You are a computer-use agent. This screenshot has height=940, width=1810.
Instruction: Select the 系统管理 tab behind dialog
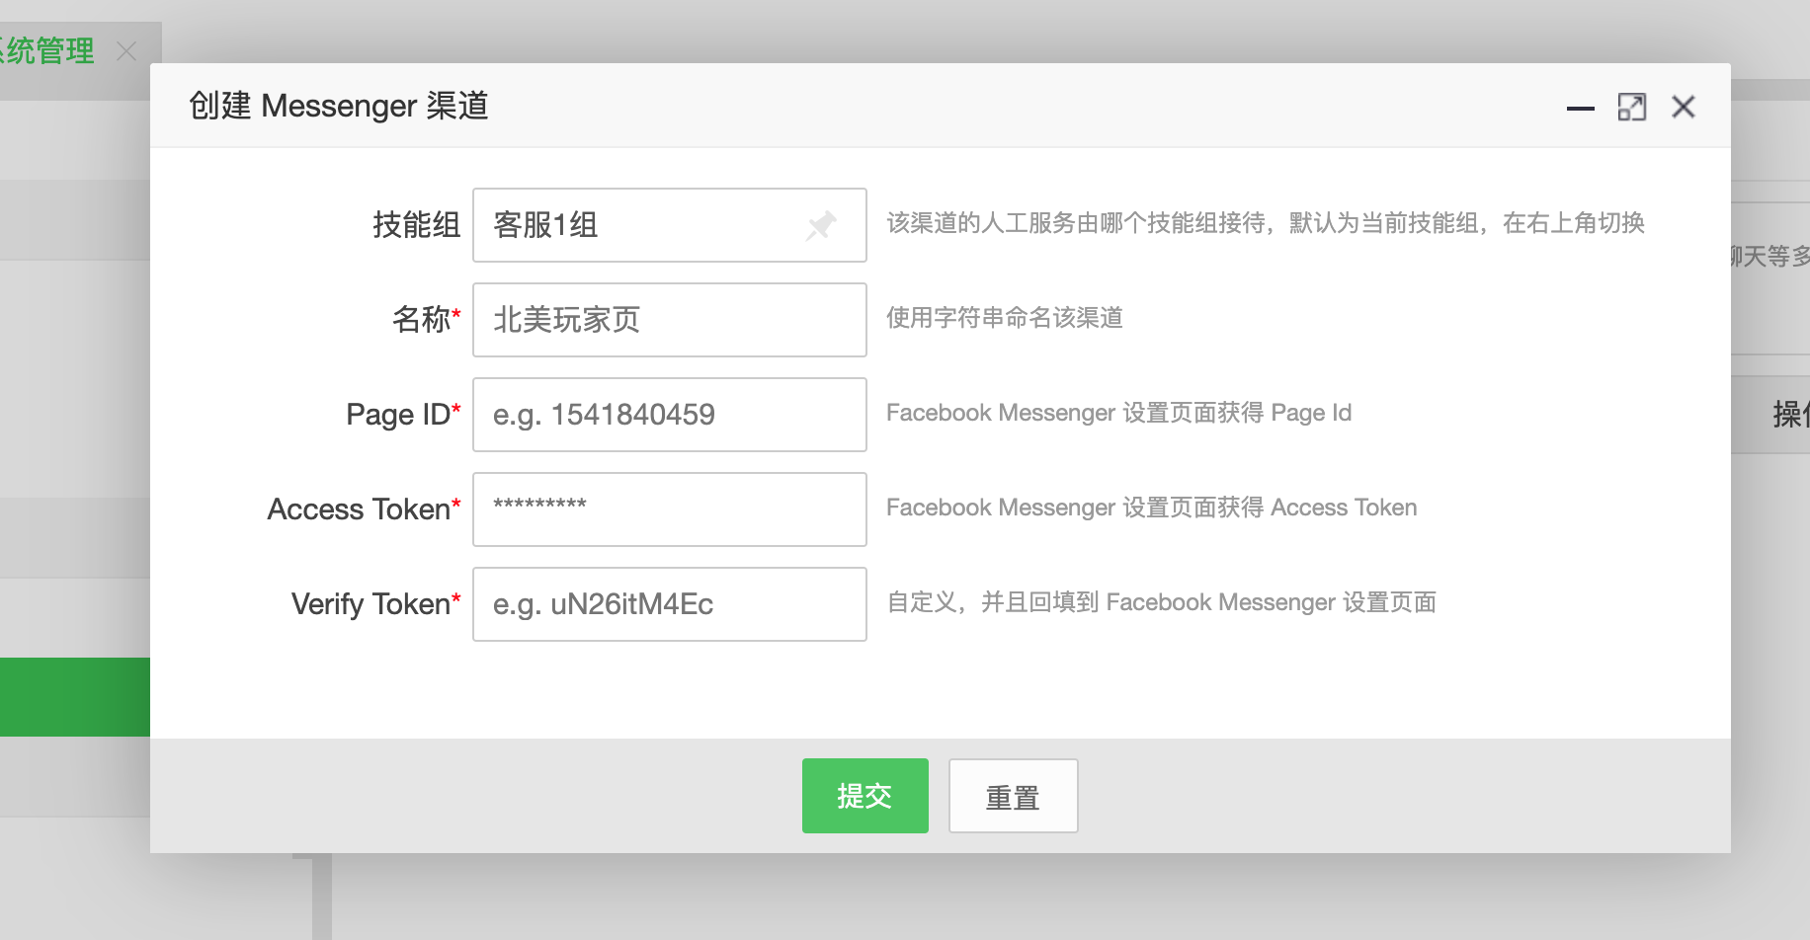[x=47, y=50]
